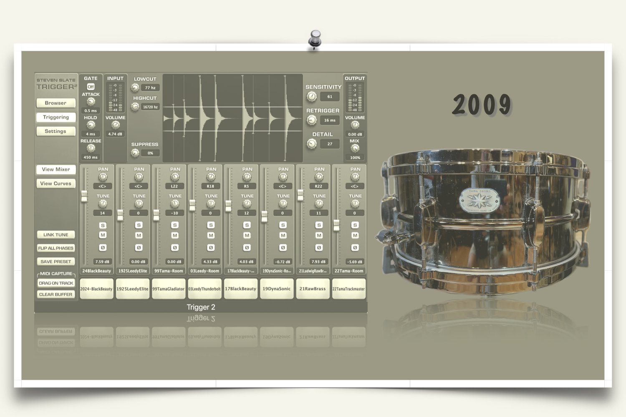Click the Sensitivity value field showing 61
Image resolution: width=626 pixels, height=417 pixels.
pos(330,97)
